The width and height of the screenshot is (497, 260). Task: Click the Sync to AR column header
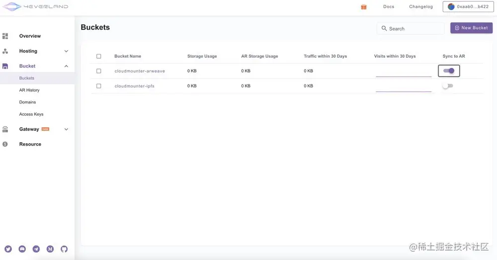coord(454,56)
